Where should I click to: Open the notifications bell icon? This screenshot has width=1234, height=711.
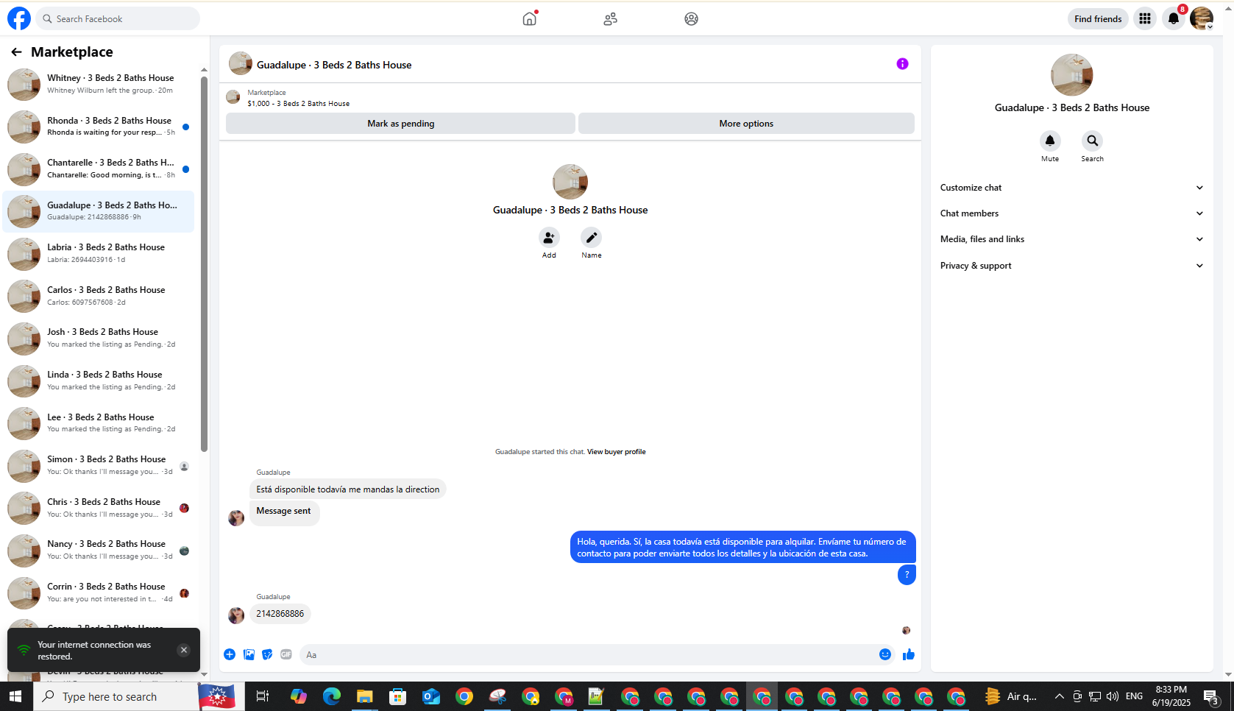1174,18
